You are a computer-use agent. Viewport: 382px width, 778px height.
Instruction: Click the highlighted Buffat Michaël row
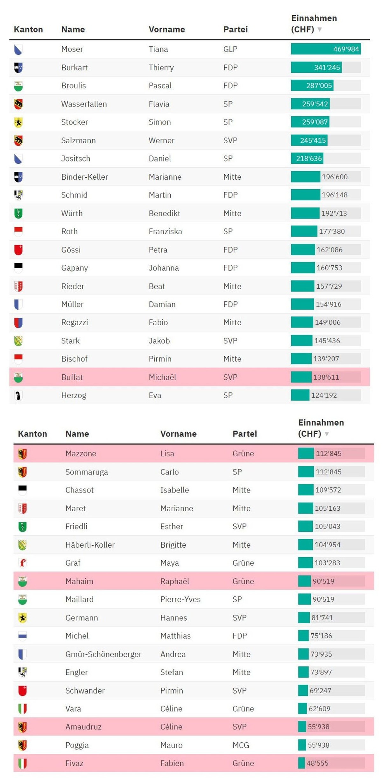click(x=190, y=377)
